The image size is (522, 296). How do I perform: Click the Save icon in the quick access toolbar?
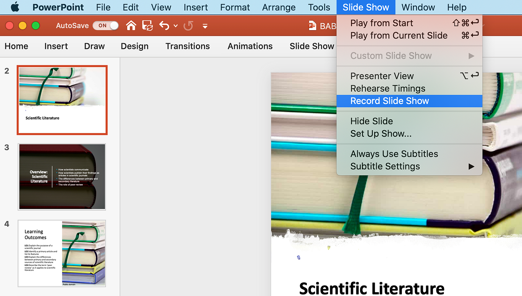(x=148, y=26)
